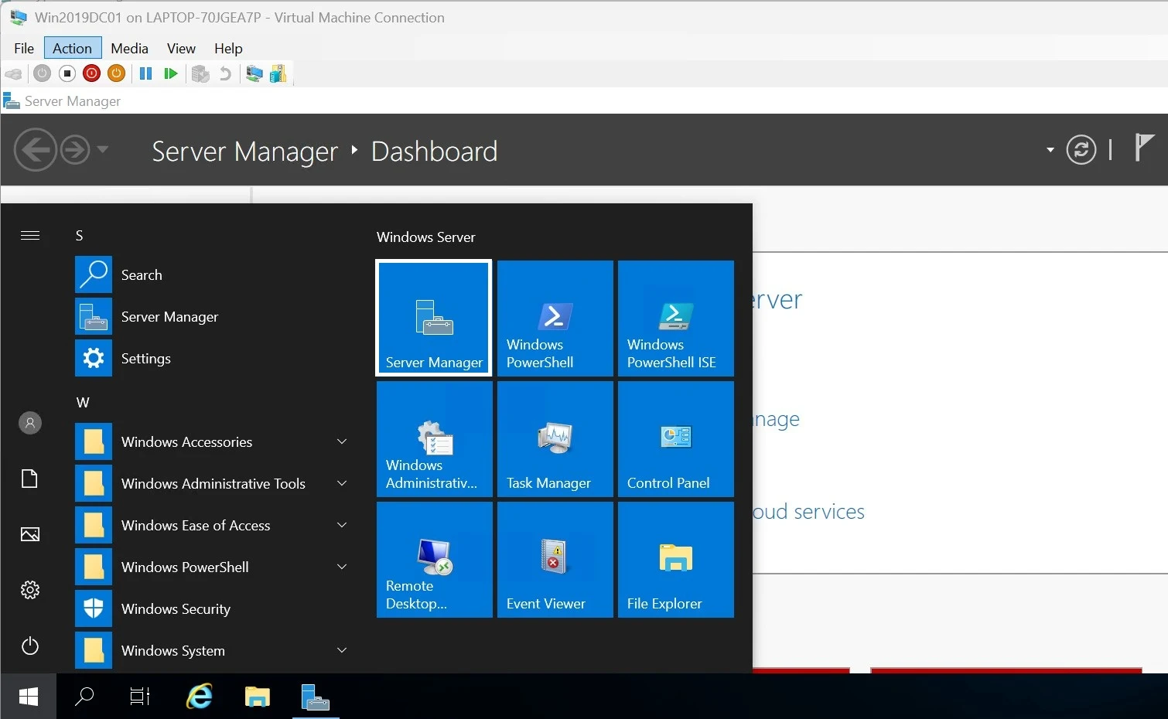Click Ctrl+Alt+Delete toolbar icon
Screen dimensions: 1168x719
coord(13,73)
